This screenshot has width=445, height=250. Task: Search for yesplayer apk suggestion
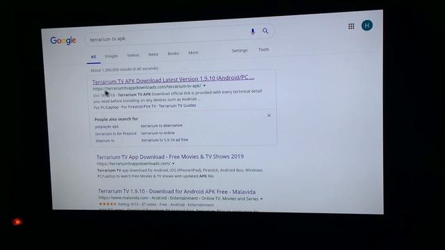click(x=106, y=126)
